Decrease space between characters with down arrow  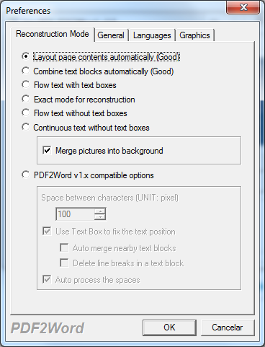click(x=100, y=216)
